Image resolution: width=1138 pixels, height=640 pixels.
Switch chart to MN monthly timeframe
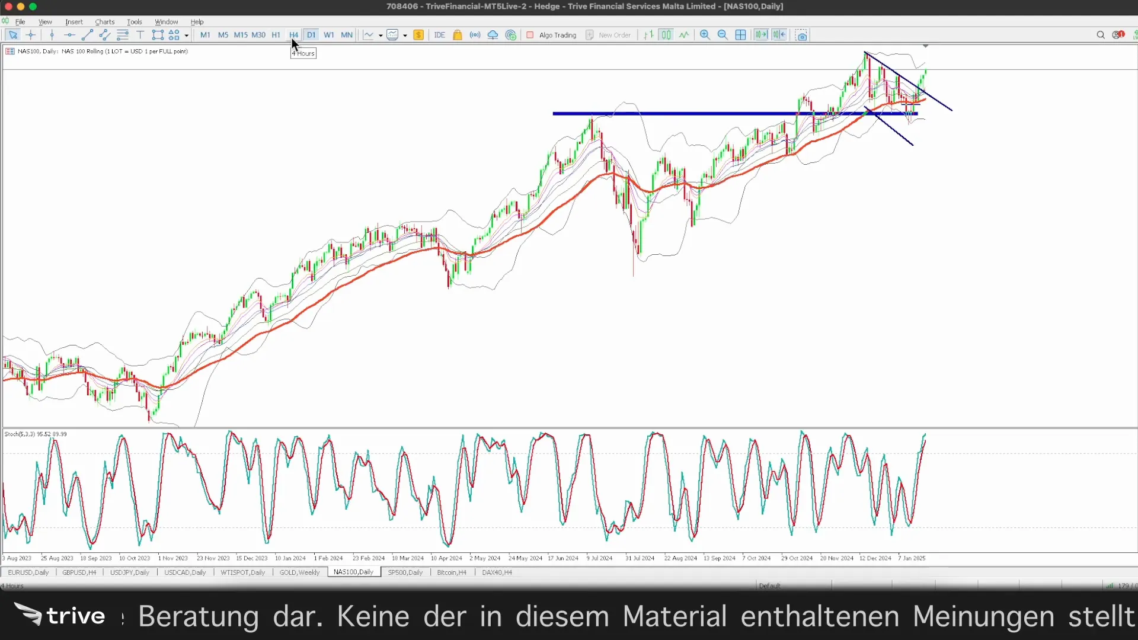point(347,35)
